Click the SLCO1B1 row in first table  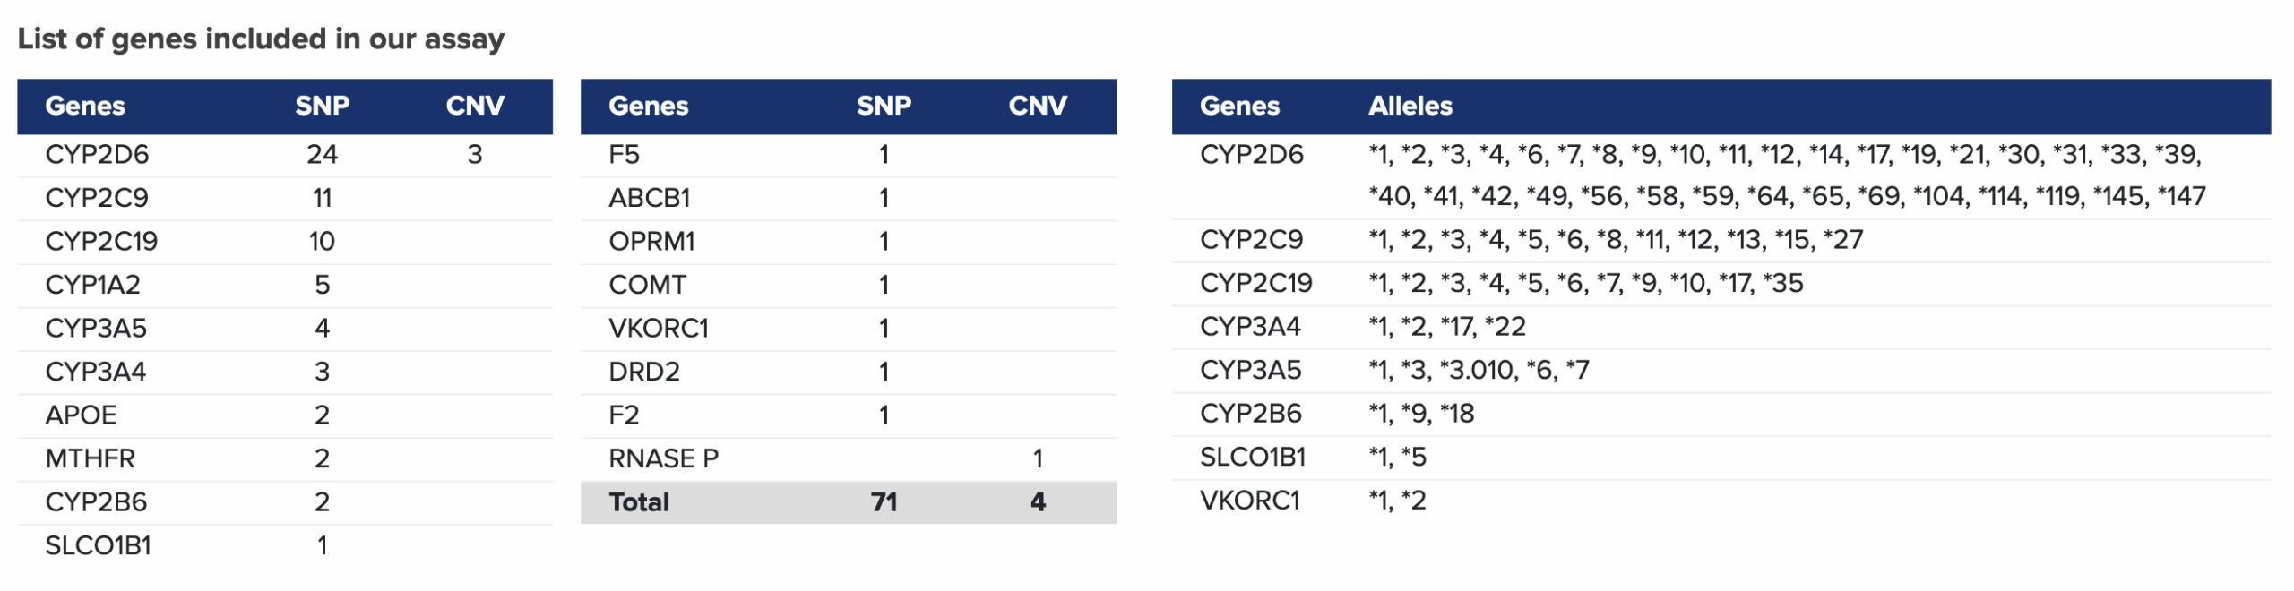click(x=98, y=545)
